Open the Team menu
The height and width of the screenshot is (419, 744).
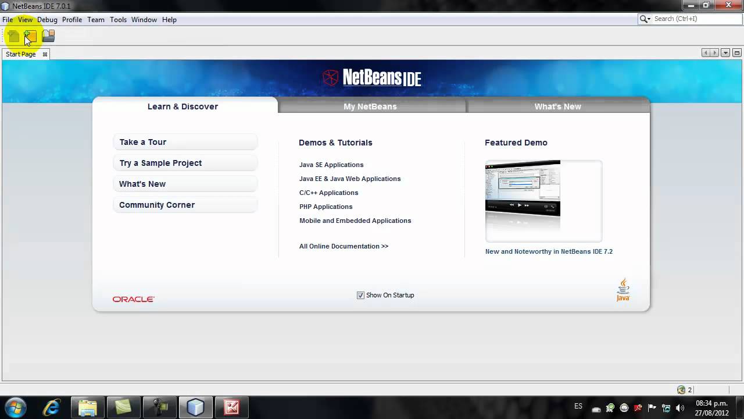tap(96, 19)
